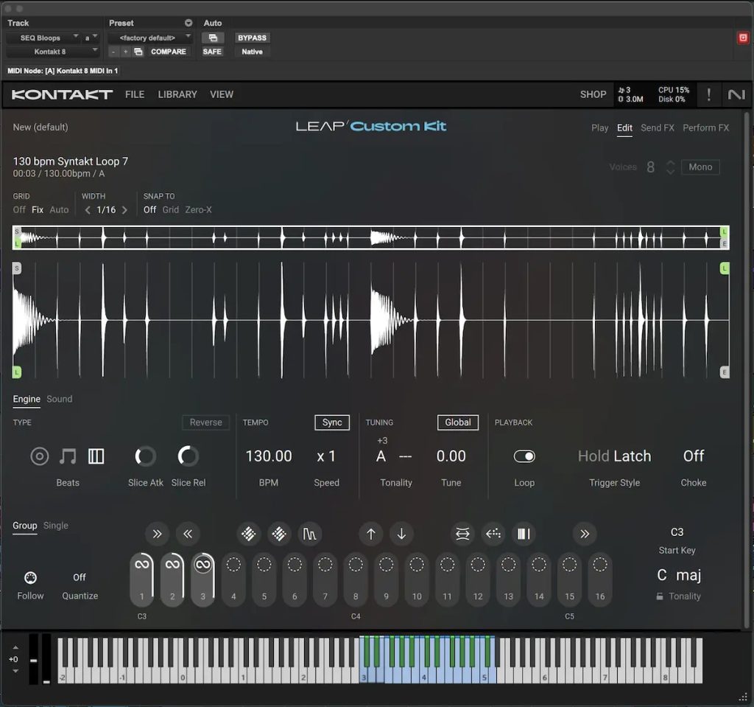Select the circular one-shot type icon

[40, 456]
